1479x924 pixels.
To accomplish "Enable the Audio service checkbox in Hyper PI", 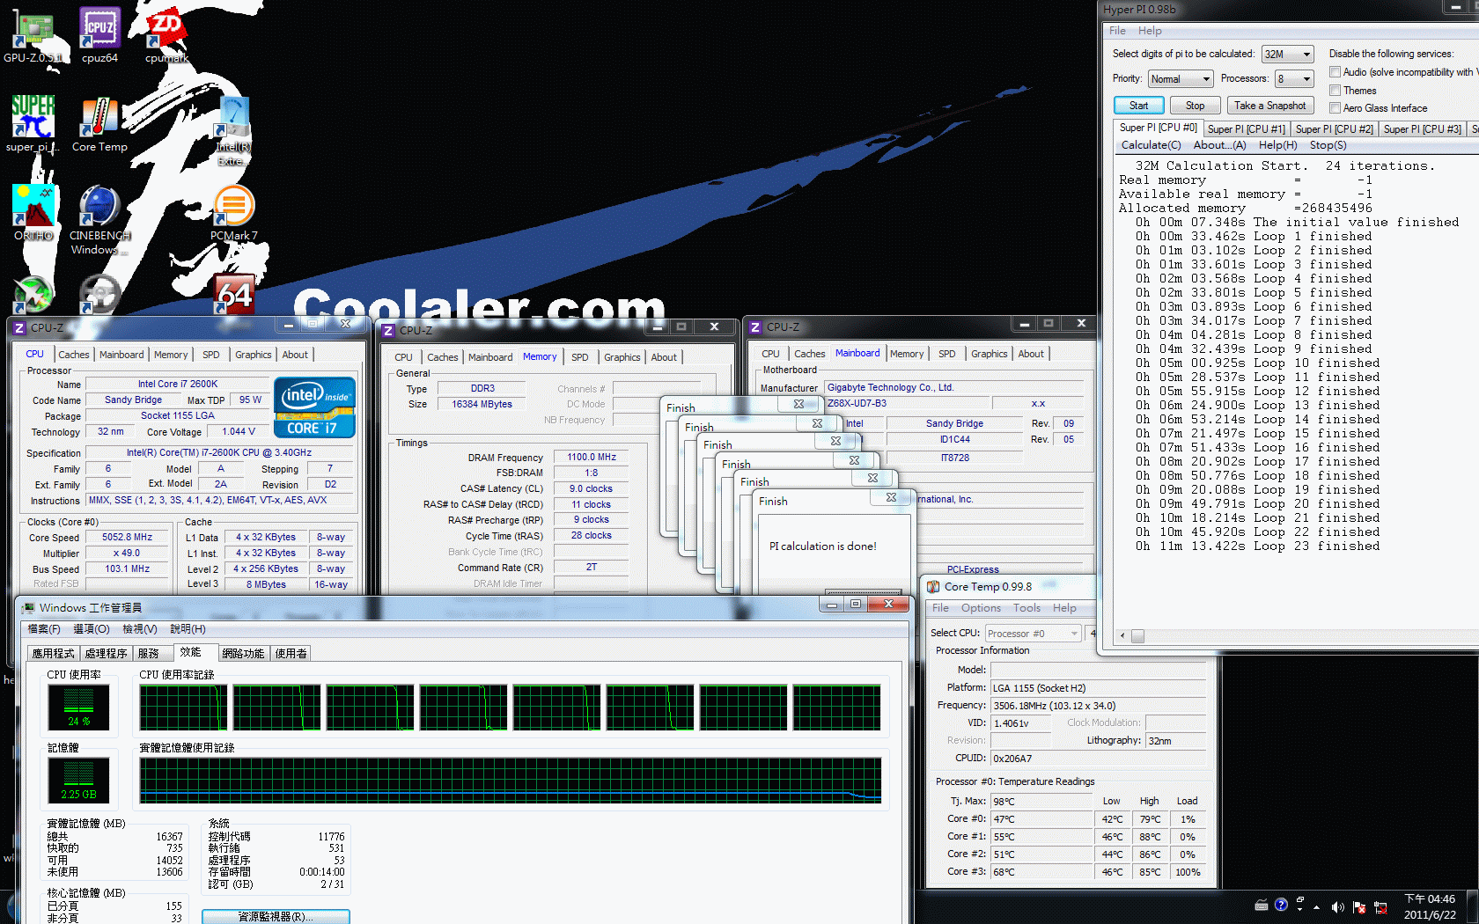I will 1335,72.
